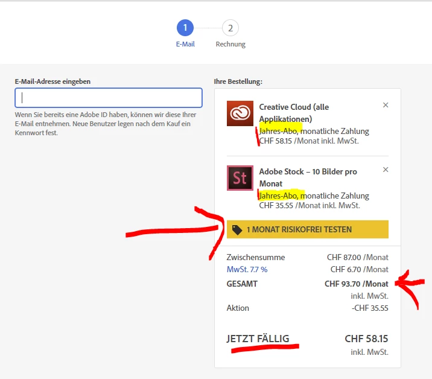Select step 2 Rechnung circle

[230, 28]
